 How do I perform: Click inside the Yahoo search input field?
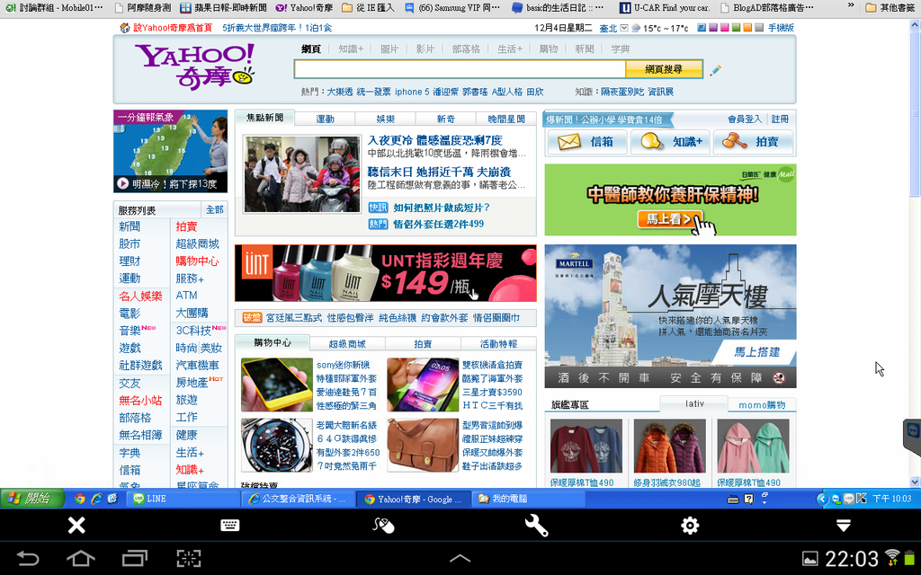coord(460,69)
